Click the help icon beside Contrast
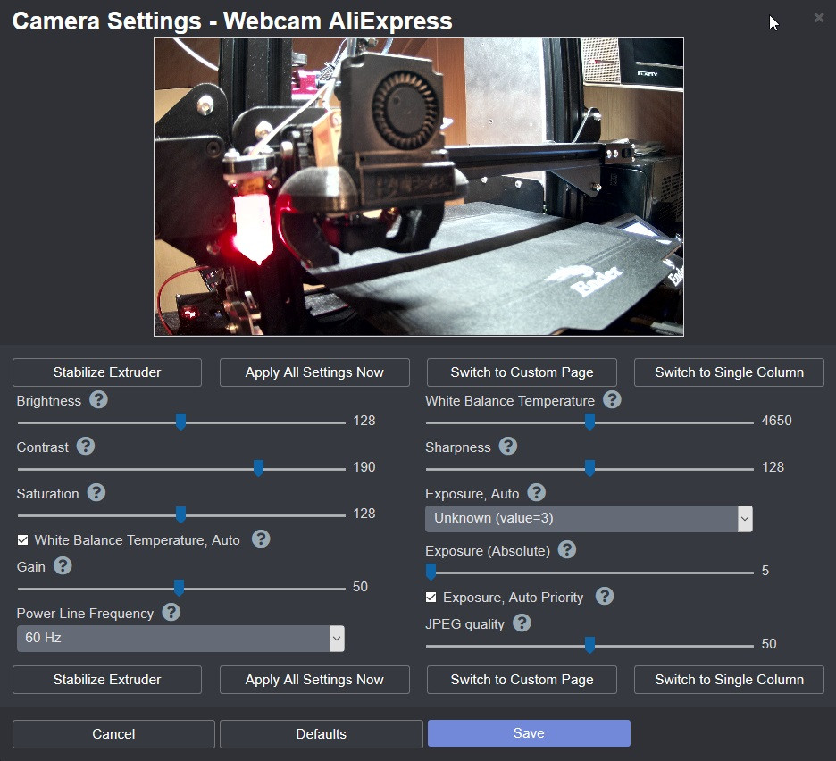 86,447
